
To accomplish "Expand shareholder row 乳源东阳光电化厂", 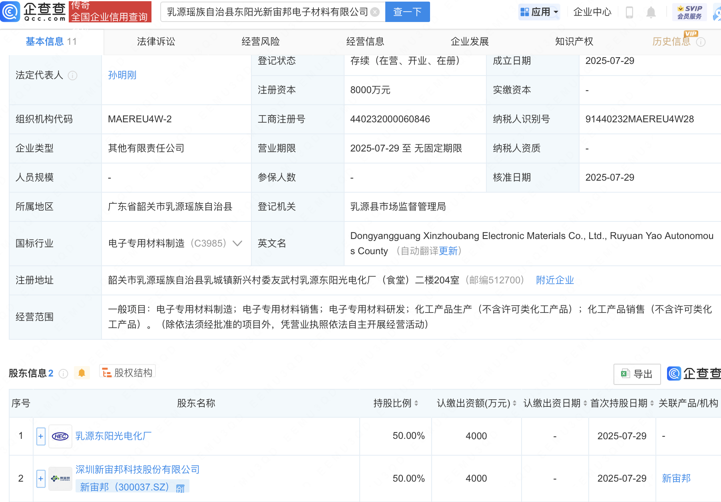I will (x=41, y=436).
